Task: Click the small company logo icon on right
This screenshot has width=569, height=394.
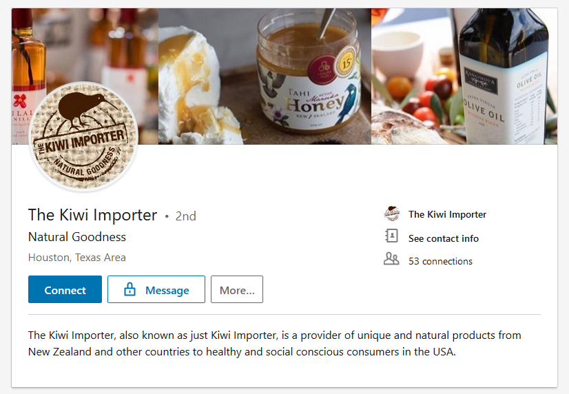Action: (x=391, y=214)
